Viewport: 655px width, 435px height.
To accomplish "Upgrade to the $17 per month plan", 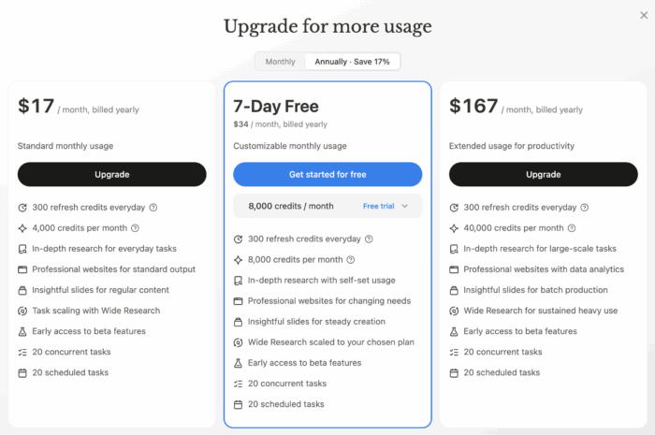I will 112,174.
